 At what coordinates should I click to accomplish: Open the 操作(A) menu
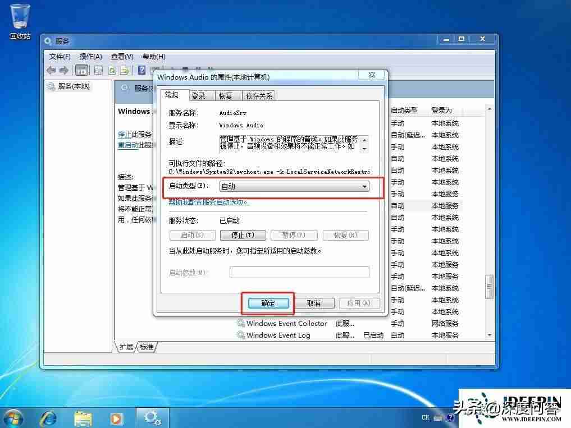click(x=91, y=57)
